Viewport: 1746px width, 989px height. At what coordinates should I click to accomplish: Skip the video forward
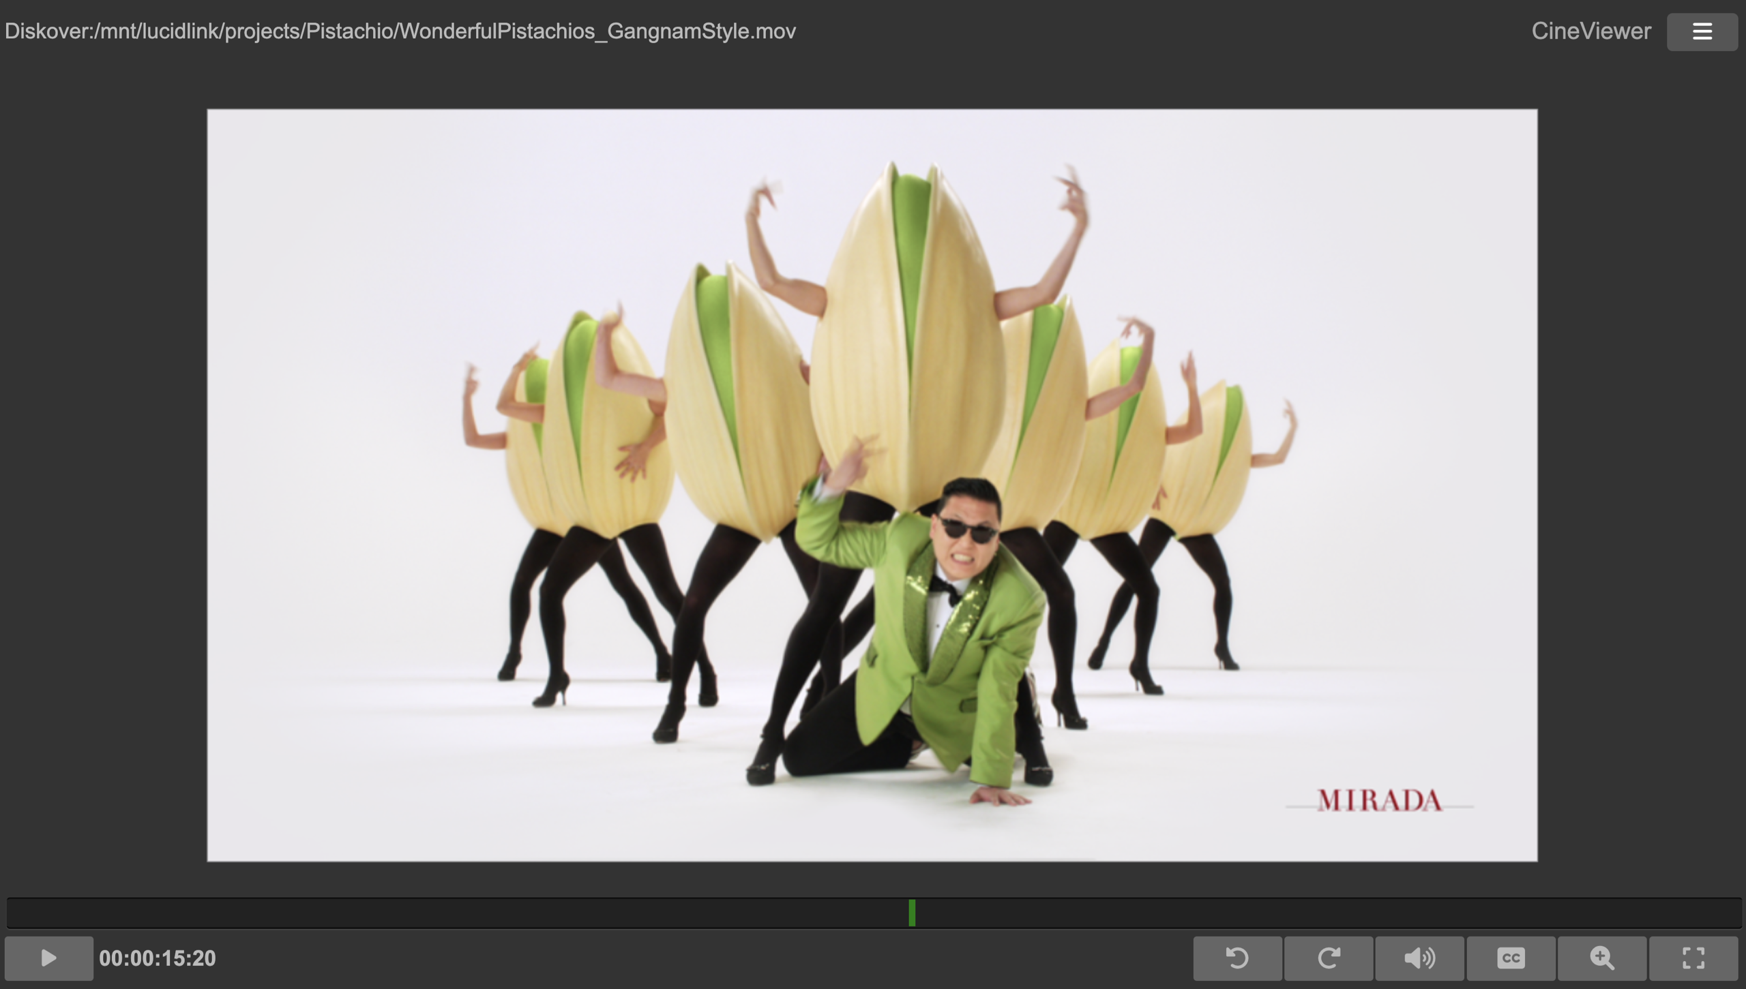coord(1329,958)
